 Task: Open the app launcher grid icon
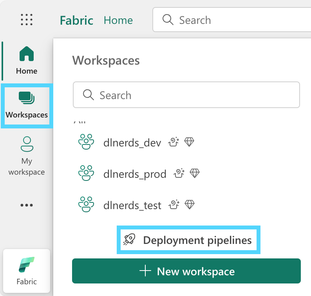27,20
